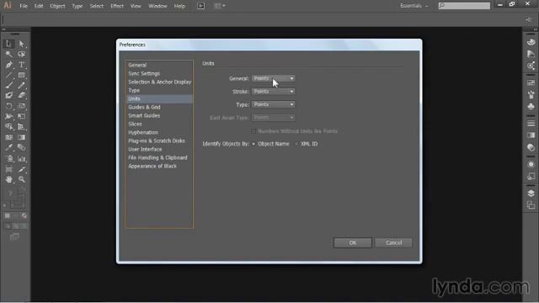Screen dimensions: 539x303
Task: Select the Perspective Grid tool
Action: click(21, 127)
